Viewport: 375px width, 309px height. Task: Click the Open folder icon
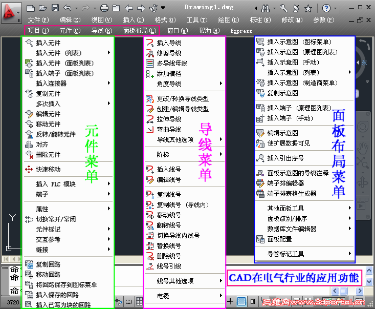(x=43, y=8)
